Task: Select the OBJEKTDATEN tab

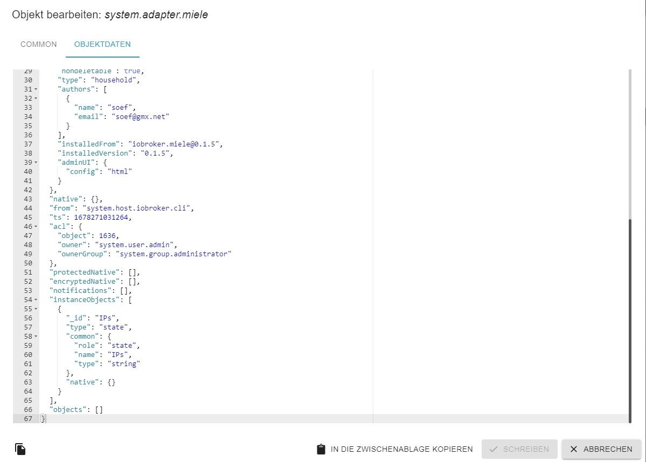Action: [x=102, y=44]
